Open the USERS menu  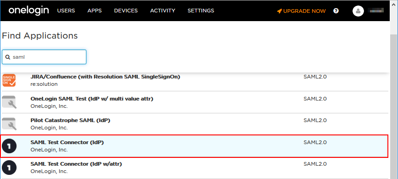(x=66, y=11)
